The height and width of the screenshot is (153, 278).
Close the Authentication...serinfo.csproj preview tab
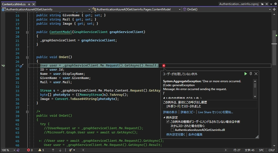[x=267, y=4]
